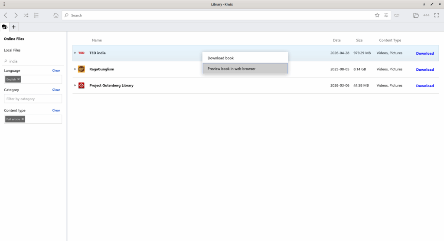Image resolution: width=444 pixels, height=241 pixels.
Task: Select Local Files in sidebar
Action: 12,50
